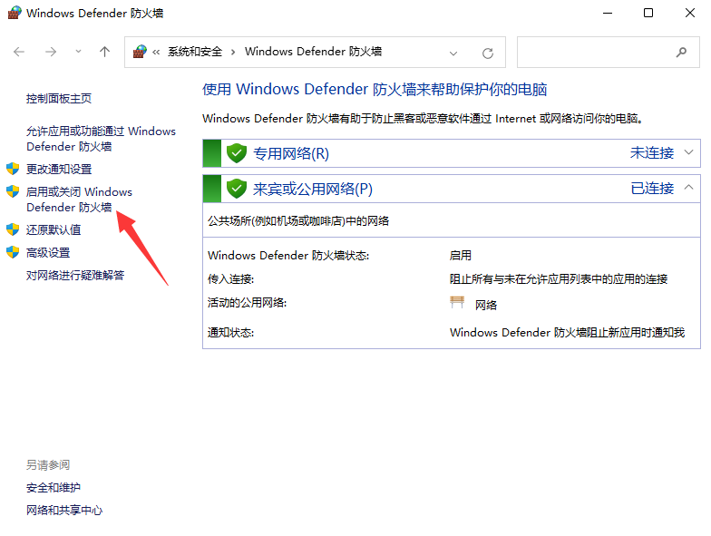Click the shield icon beside 高级设置

click(13, 252)
